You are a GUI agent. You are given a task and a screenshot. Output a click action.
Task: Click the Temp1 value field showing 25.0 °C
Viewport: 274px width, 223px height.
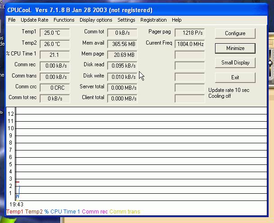coord(55,33)
